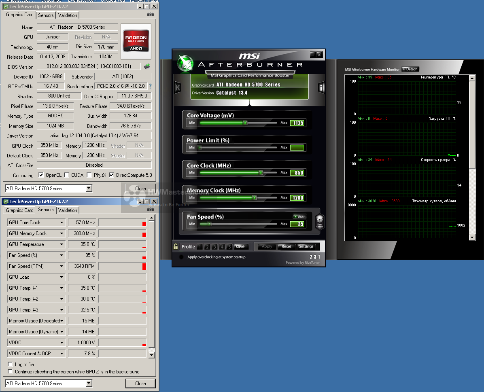Click the Memory Clock slider handle

255,197
